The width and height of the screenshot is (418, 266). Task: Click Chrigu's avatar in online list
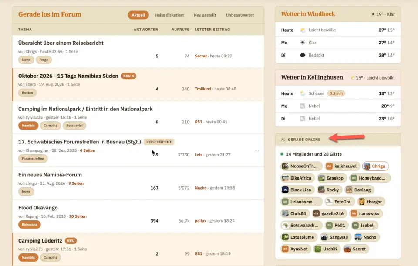click(367, 166)
